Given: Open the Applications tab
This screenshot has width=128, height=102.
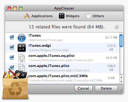Looking at the screenshot, I should click(x=38, y=16).
